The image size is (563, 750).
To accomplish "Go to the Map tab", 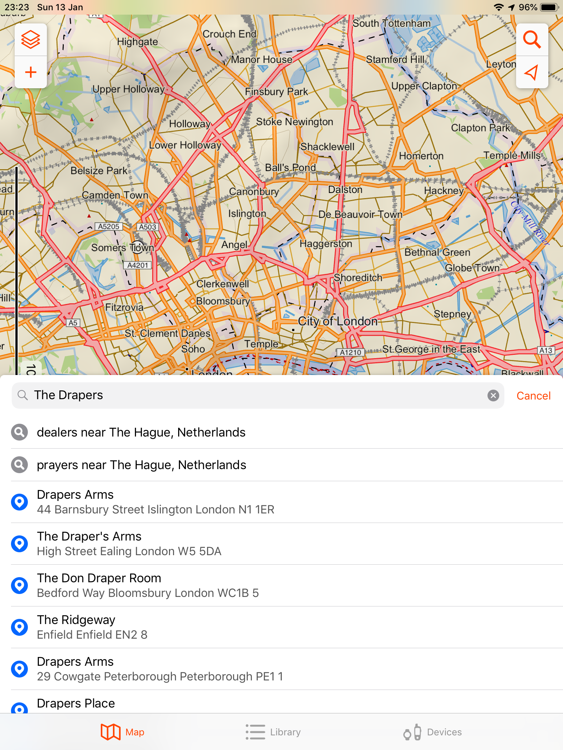I will click(122, 732).
